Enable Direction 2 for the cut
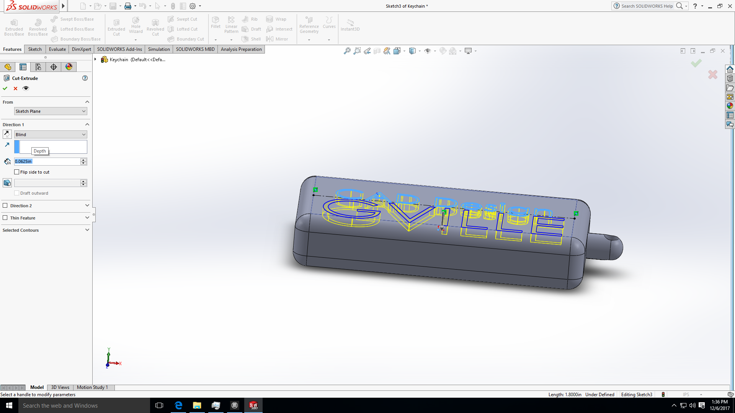The width and height of the screenshot is (735, 413). 5,205
